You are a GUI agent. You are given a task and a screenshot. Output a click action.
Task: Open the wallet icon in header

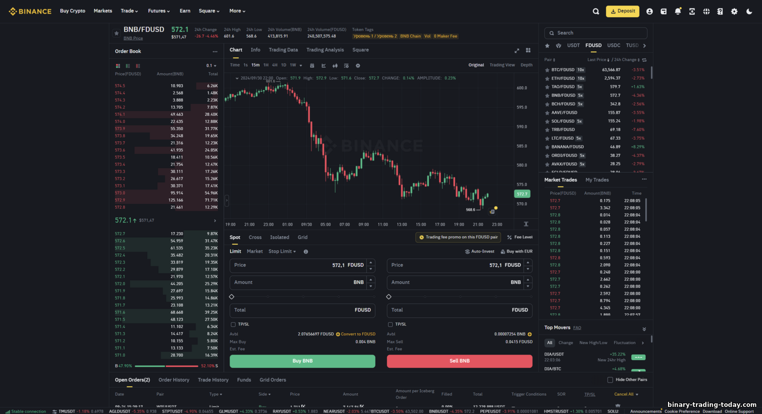pos(663,11)
